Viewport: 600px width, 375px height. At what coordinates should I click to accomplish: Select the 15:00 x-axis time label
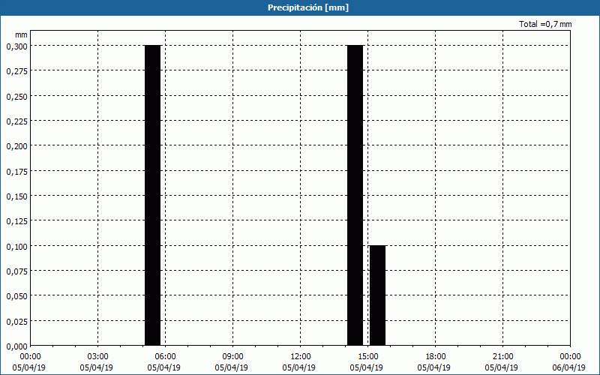(x=367, y=357)
